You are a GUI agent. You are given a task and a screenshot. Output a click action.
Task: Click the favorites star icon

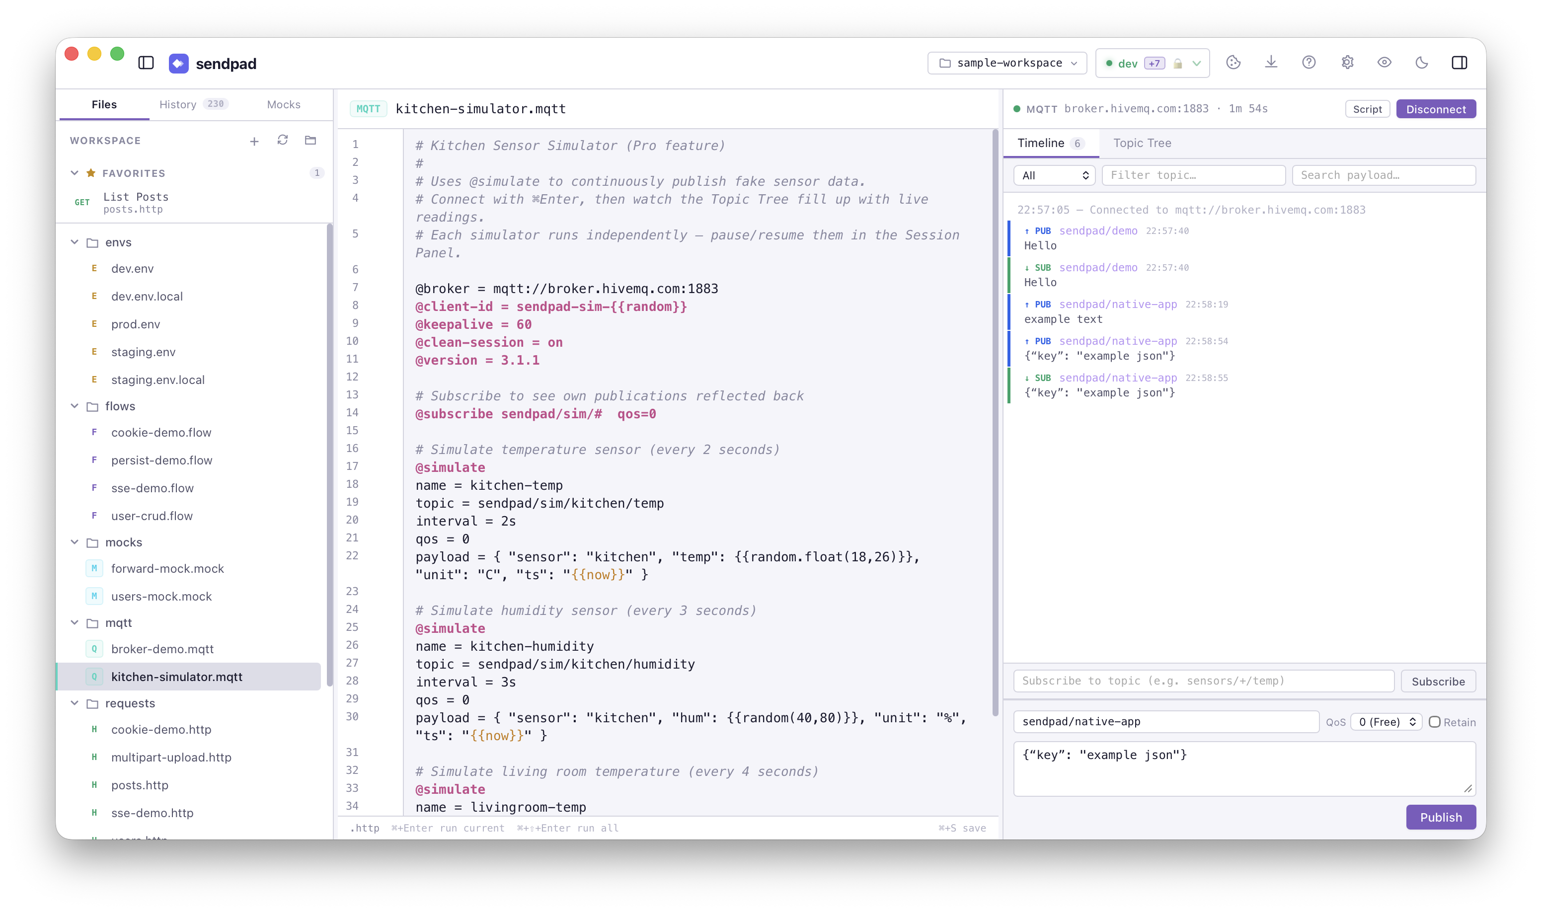pyautogui.click(x=91, y=173)
